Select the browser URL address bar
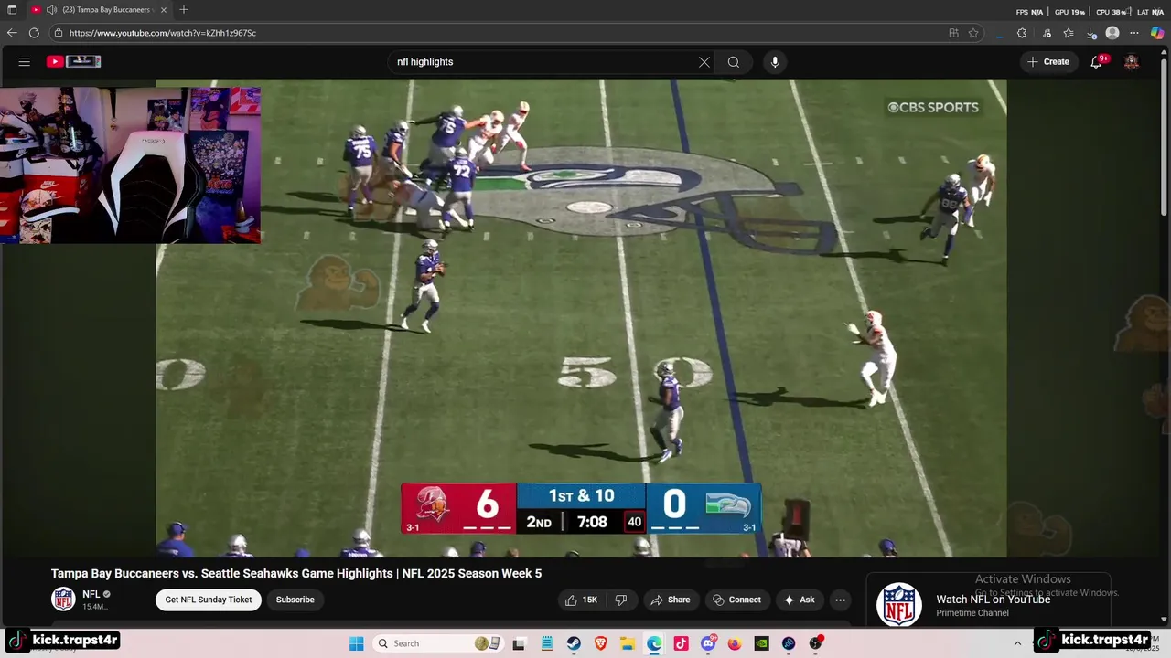The width and height of the screenshot is (1171, 658). pos(503,33)
